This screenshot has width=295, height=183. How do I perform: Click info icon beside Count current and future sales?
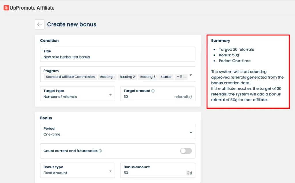click(100, 151)
